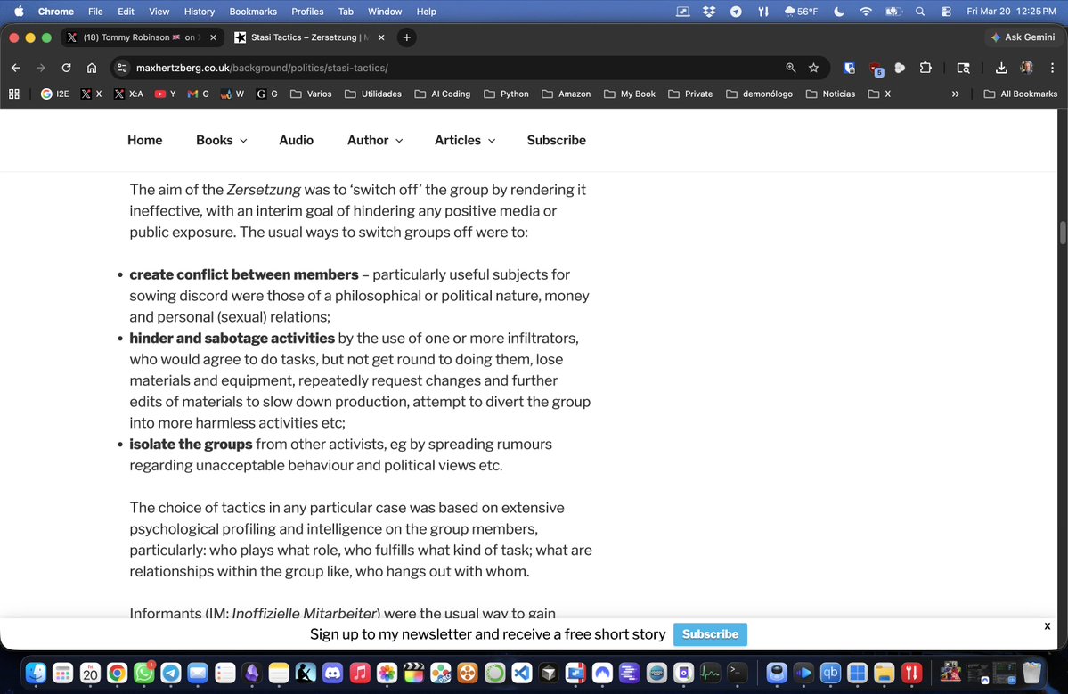Open the browser home page
1068x694 pixels.
(91, 68)
